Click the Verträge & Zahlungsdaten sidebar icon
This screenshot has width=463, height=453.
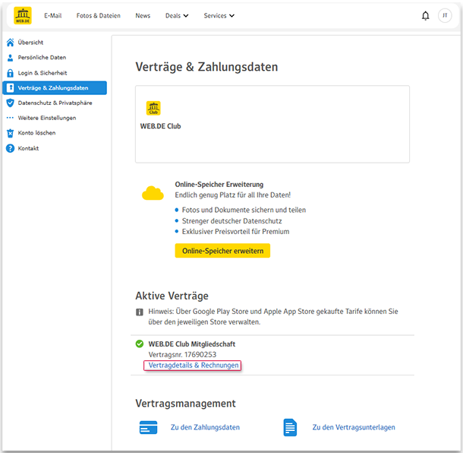[11, 88]
